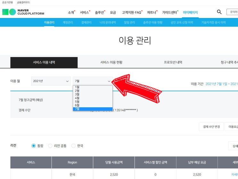Choose 6월 from the month list
The image size is (238, 179).
point(93,105)
